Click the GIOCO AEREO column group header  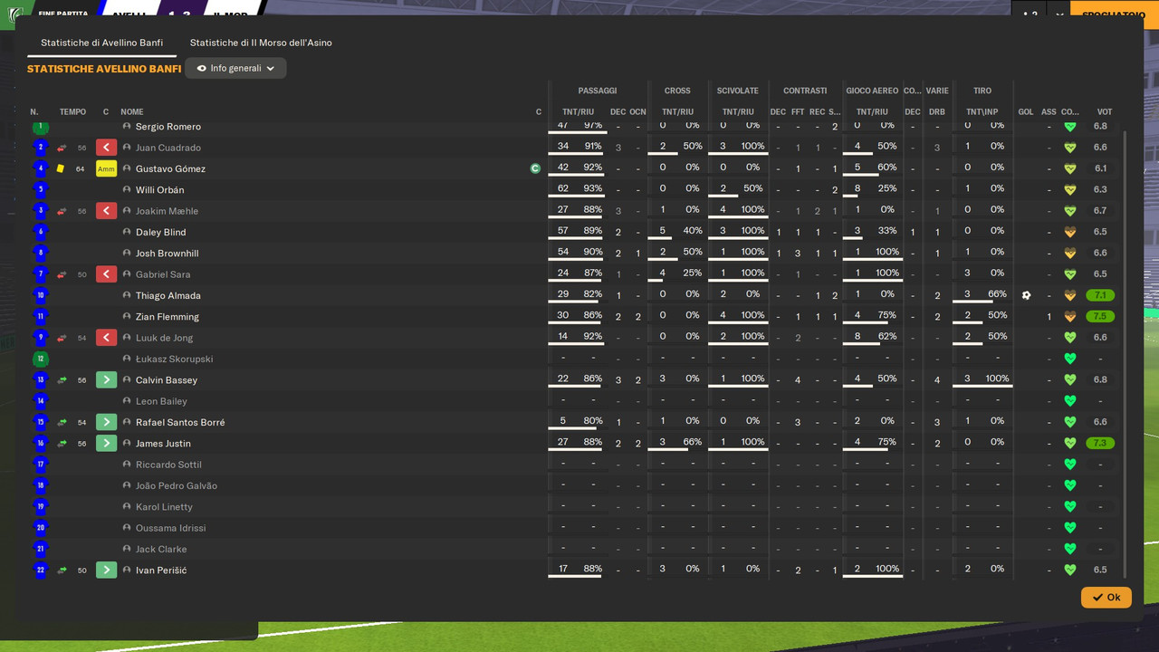pos(872,91)
